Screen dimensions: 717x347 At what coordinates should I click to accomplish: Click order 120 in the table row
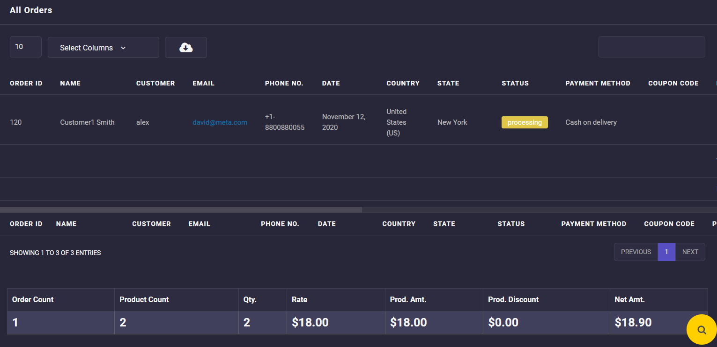pos(16,122)
